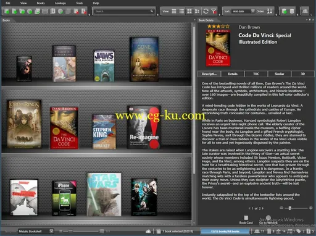Go to next description page arrow
The width and height of the screenshot is (316, 236).
click(x=263, y=208)
